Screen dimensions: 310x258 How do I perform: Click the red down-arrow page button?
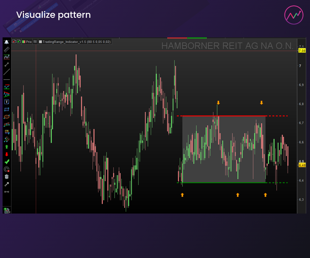pyautogui.click(x=14, y=42)
